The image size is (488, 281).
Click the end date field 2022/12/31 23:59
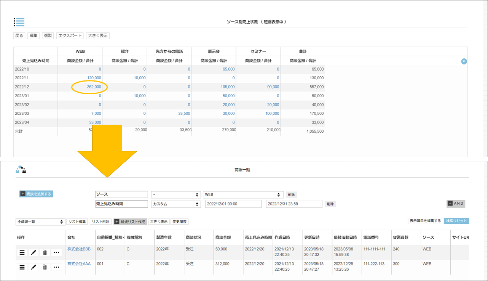pyautogui.click(x=294, y=204)
